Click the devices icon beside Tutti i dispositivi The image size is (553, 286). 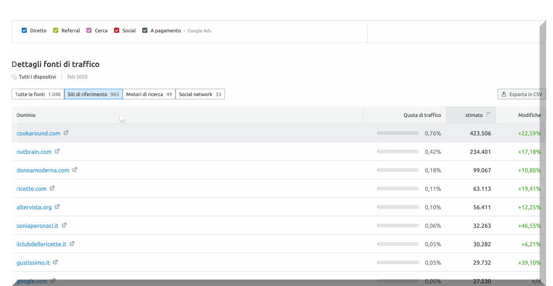(14, 77)
